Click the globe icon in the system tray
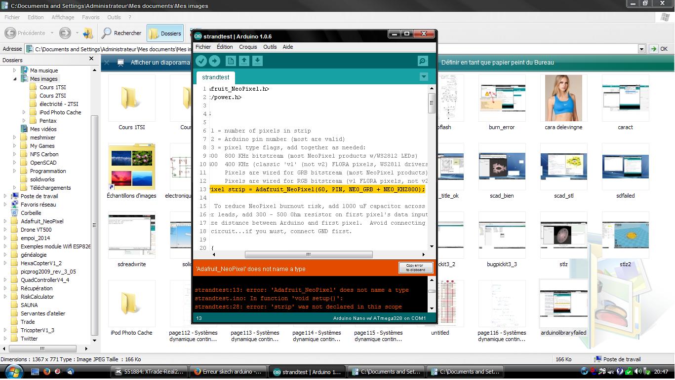This screenshot has width=675, height=380. (585, 372)
